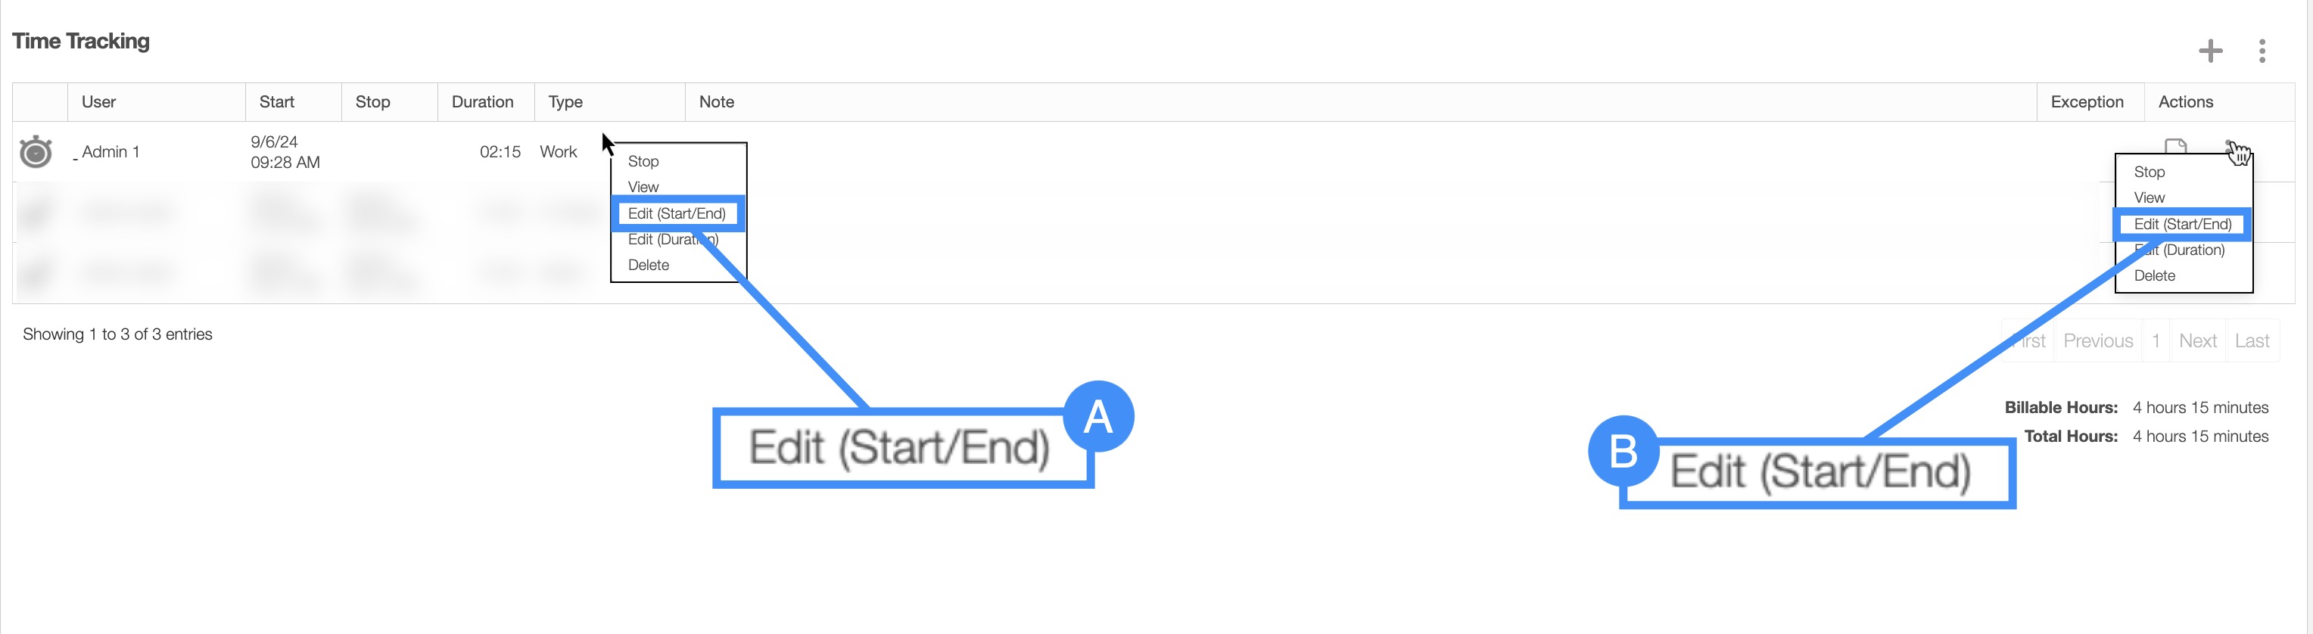Go to the Next page of entries
The image size is (2313, 634).
point(2197,341)
